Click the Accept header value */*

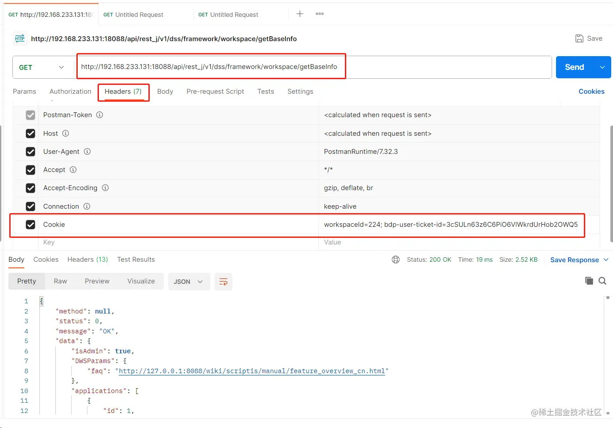coord(328,170)
